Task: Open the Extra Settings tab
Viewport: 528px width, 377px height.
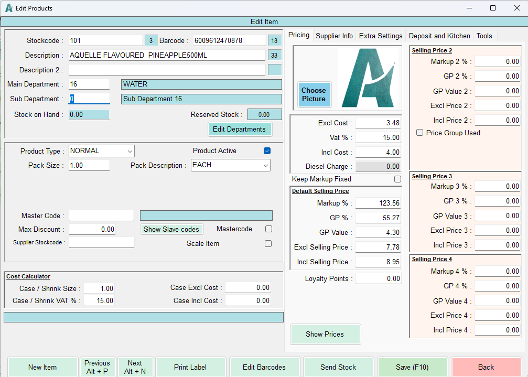Action: click(x=381, y=36)
